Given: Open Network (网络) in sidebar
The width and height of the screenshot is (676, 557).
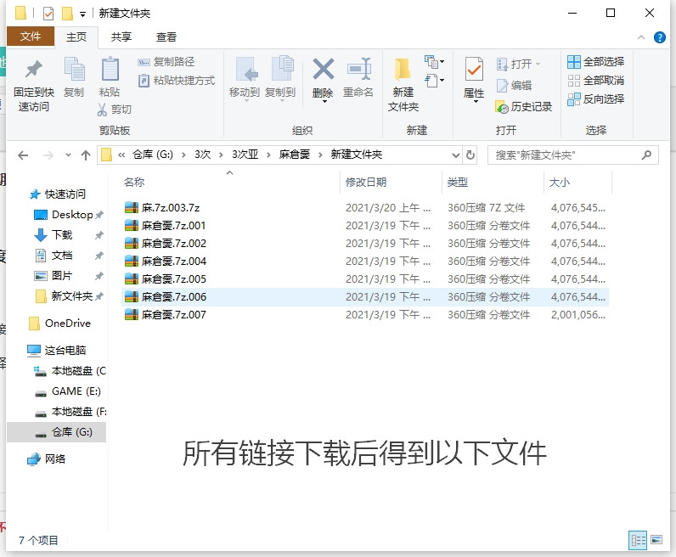Looking at the screenshot, I should 46,459.
